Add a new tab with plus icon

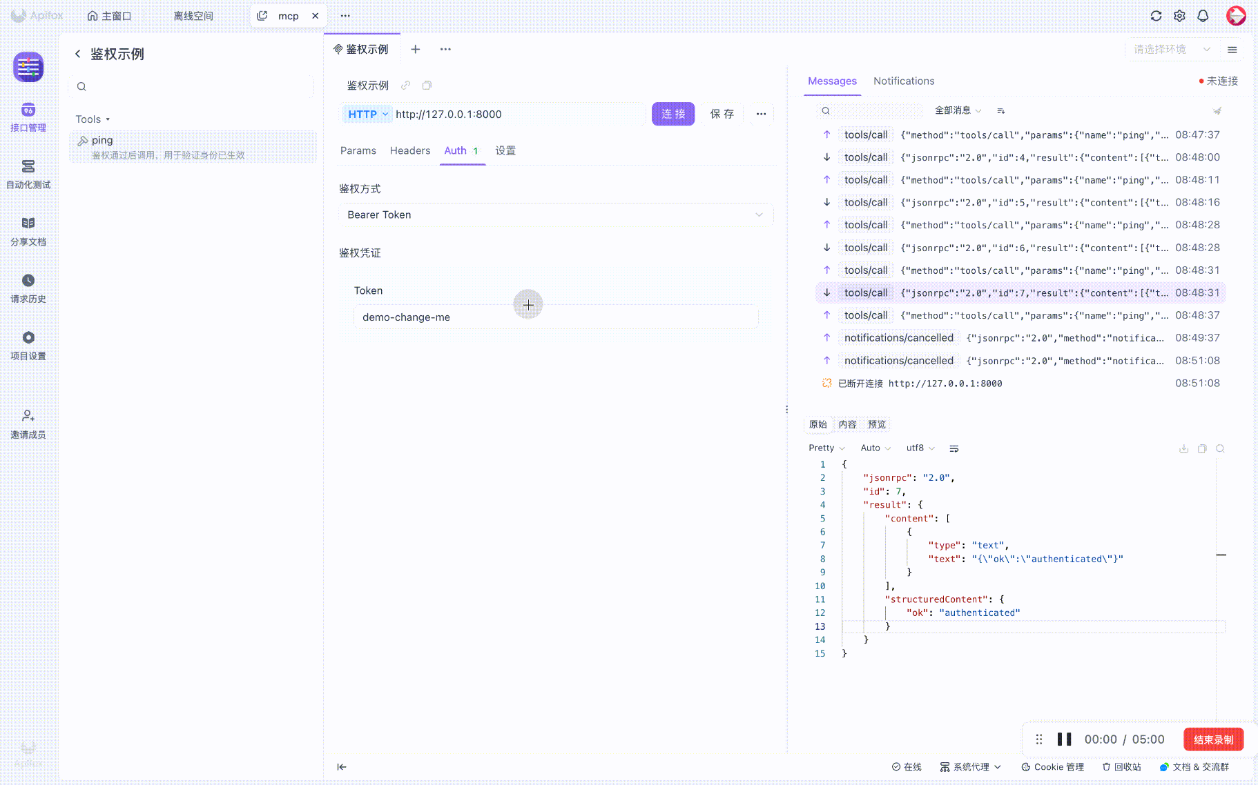click(416, 49)
